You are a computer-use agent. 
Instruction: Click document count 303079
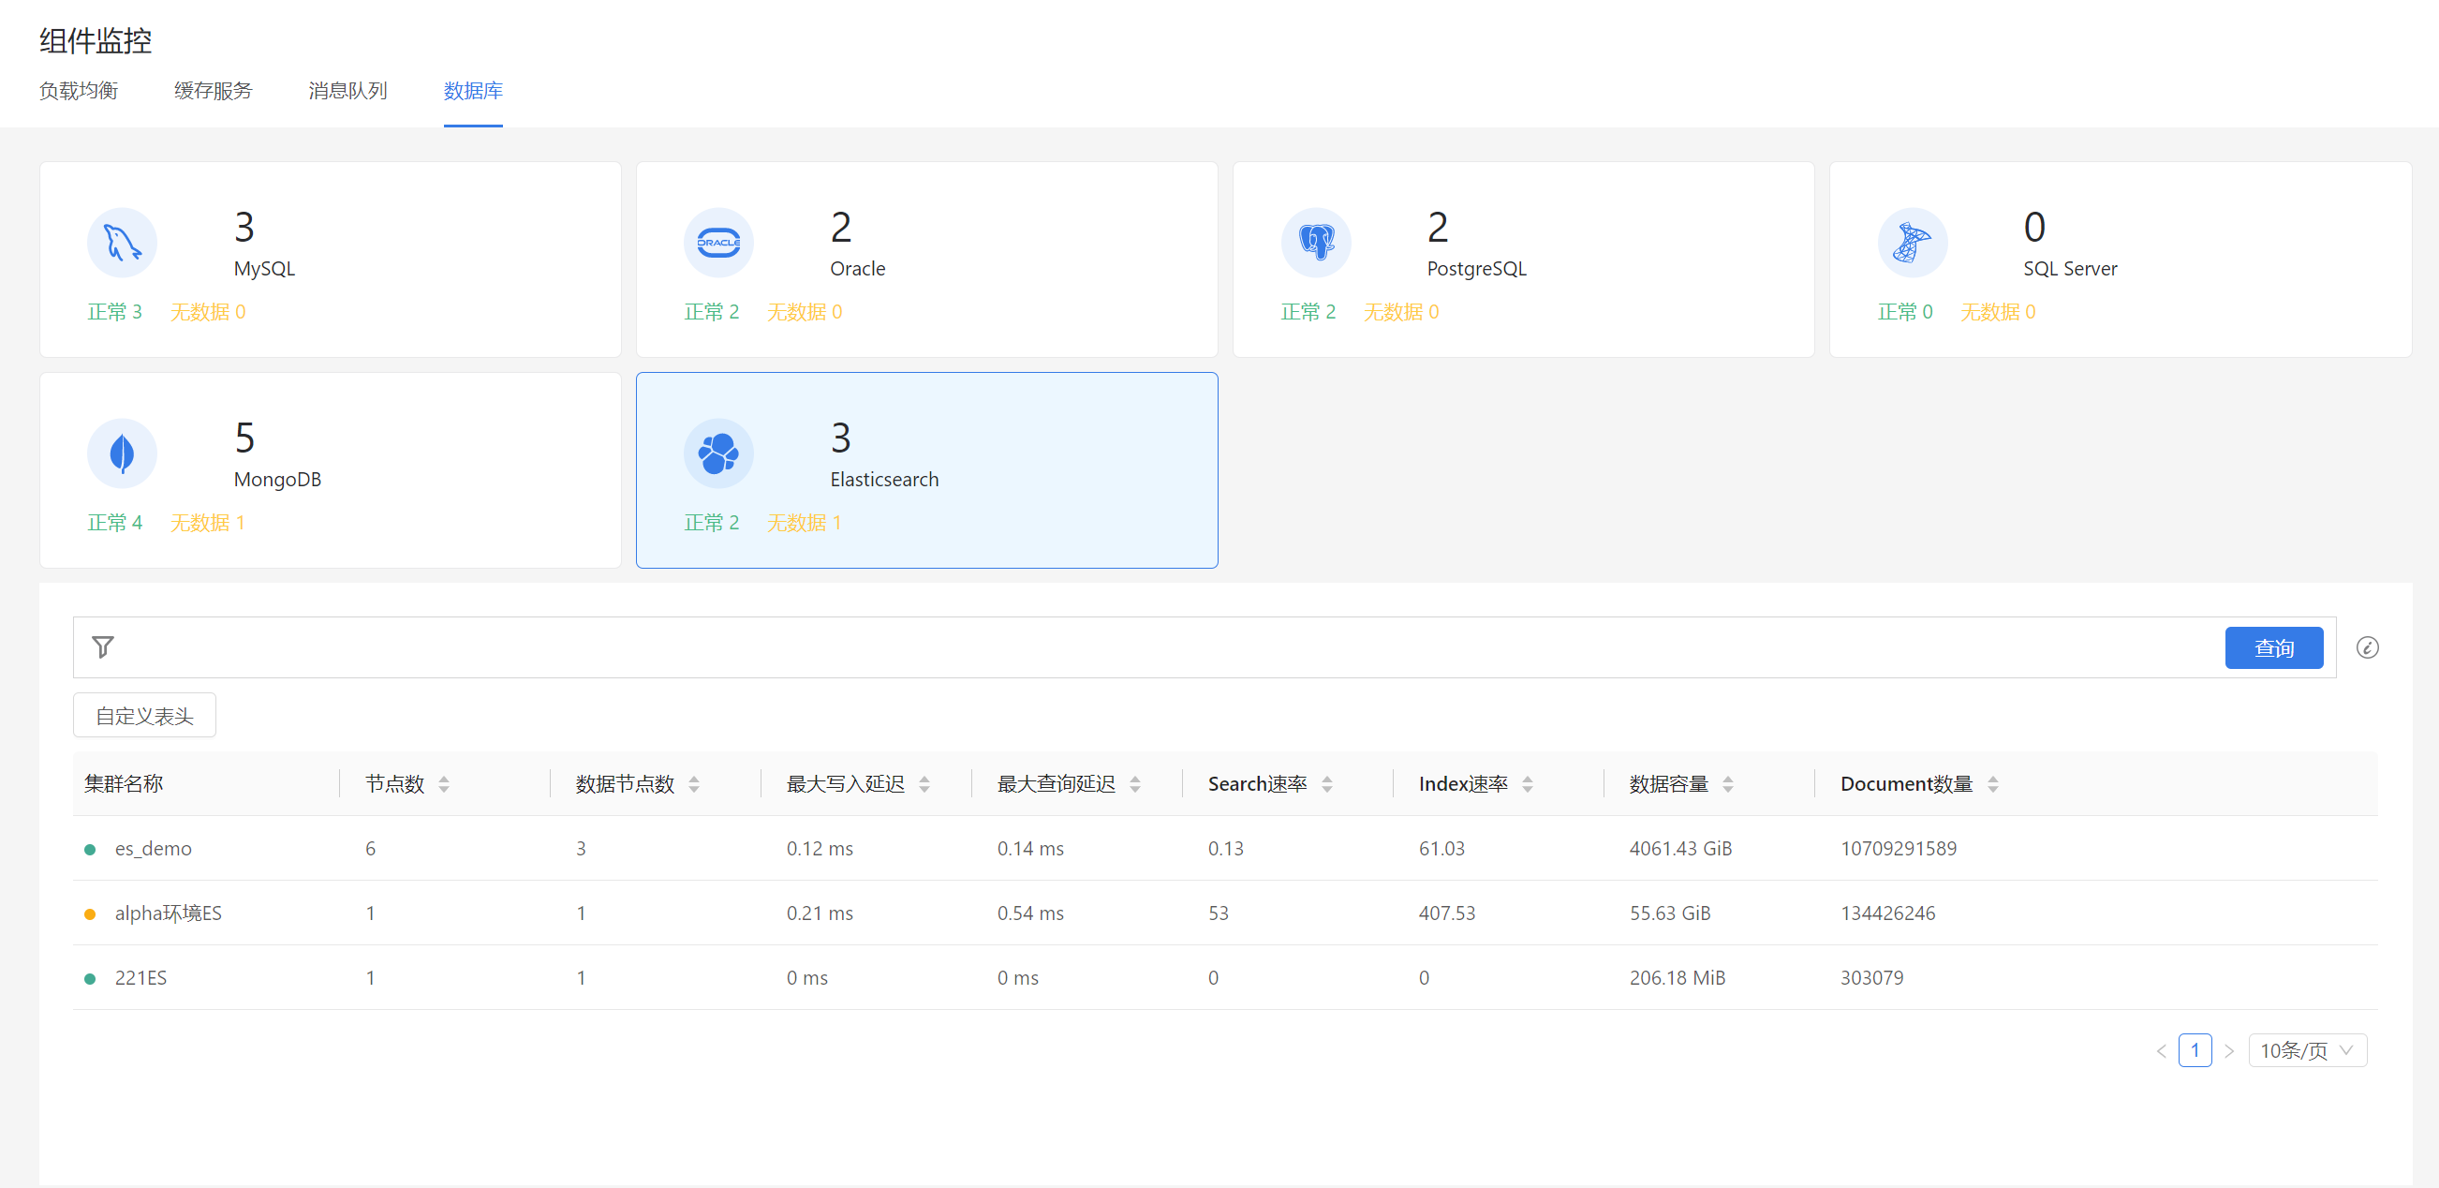tap(1870, 977)
